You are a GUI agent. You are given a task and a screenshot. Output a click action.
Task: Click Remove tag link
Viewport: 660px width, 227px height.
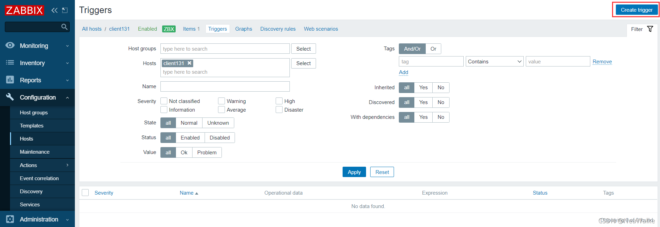tap(602, 62)
